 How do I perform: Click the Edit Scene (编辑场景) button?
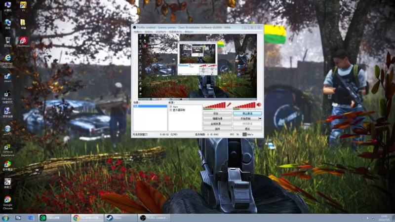tap(217, 118)
